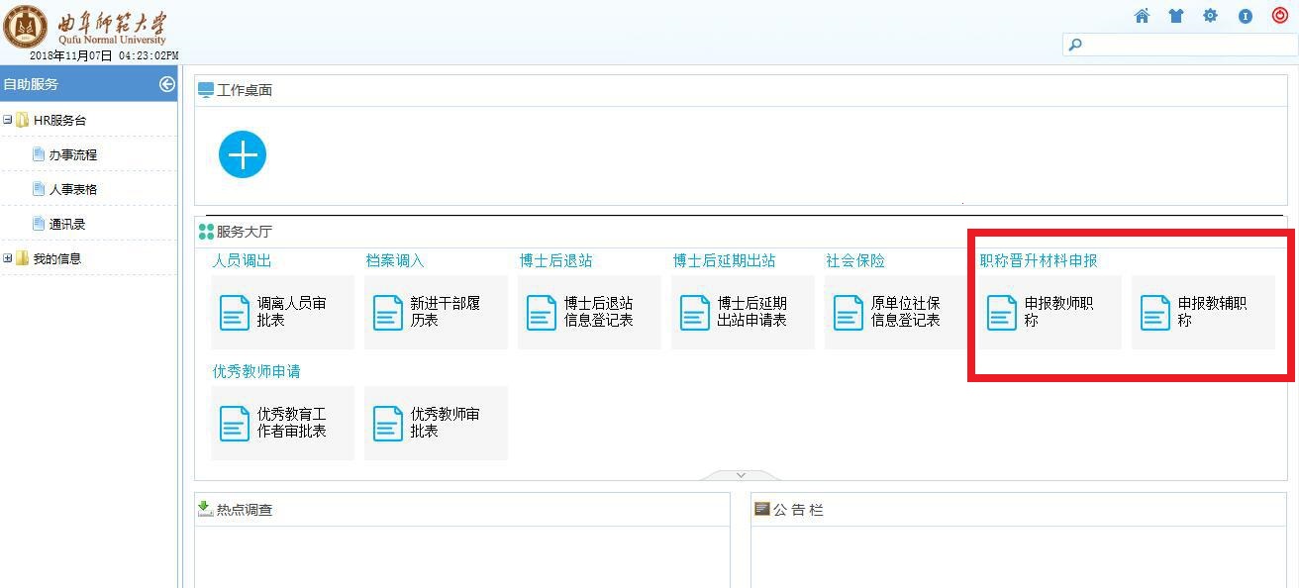The width and height of the screenshot is (1299, 588).
Task: Open 通讯录 in the sidebar
Action: point(67,224)
